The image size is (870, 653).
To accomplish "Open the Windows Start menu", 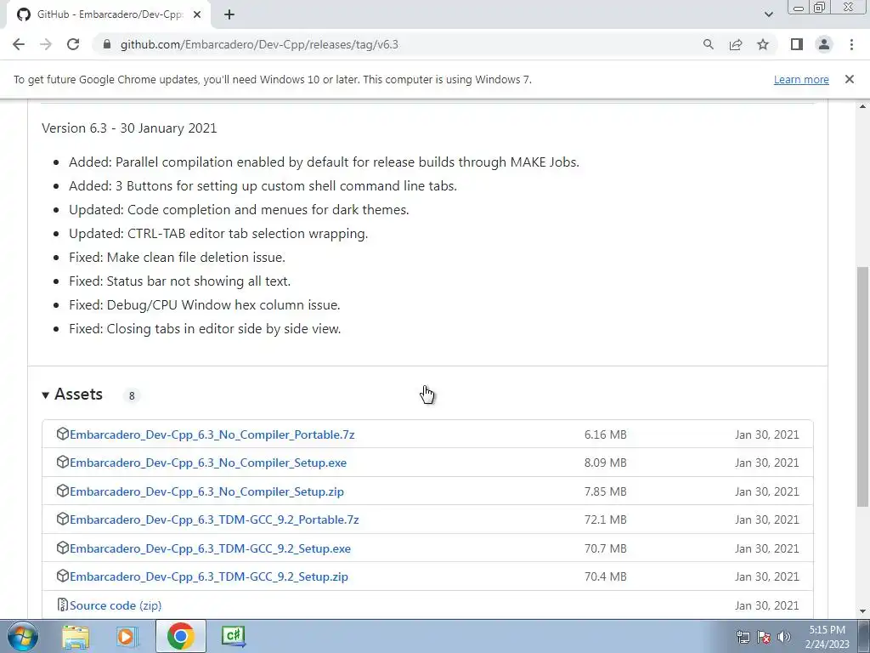I will pos(23,636).
